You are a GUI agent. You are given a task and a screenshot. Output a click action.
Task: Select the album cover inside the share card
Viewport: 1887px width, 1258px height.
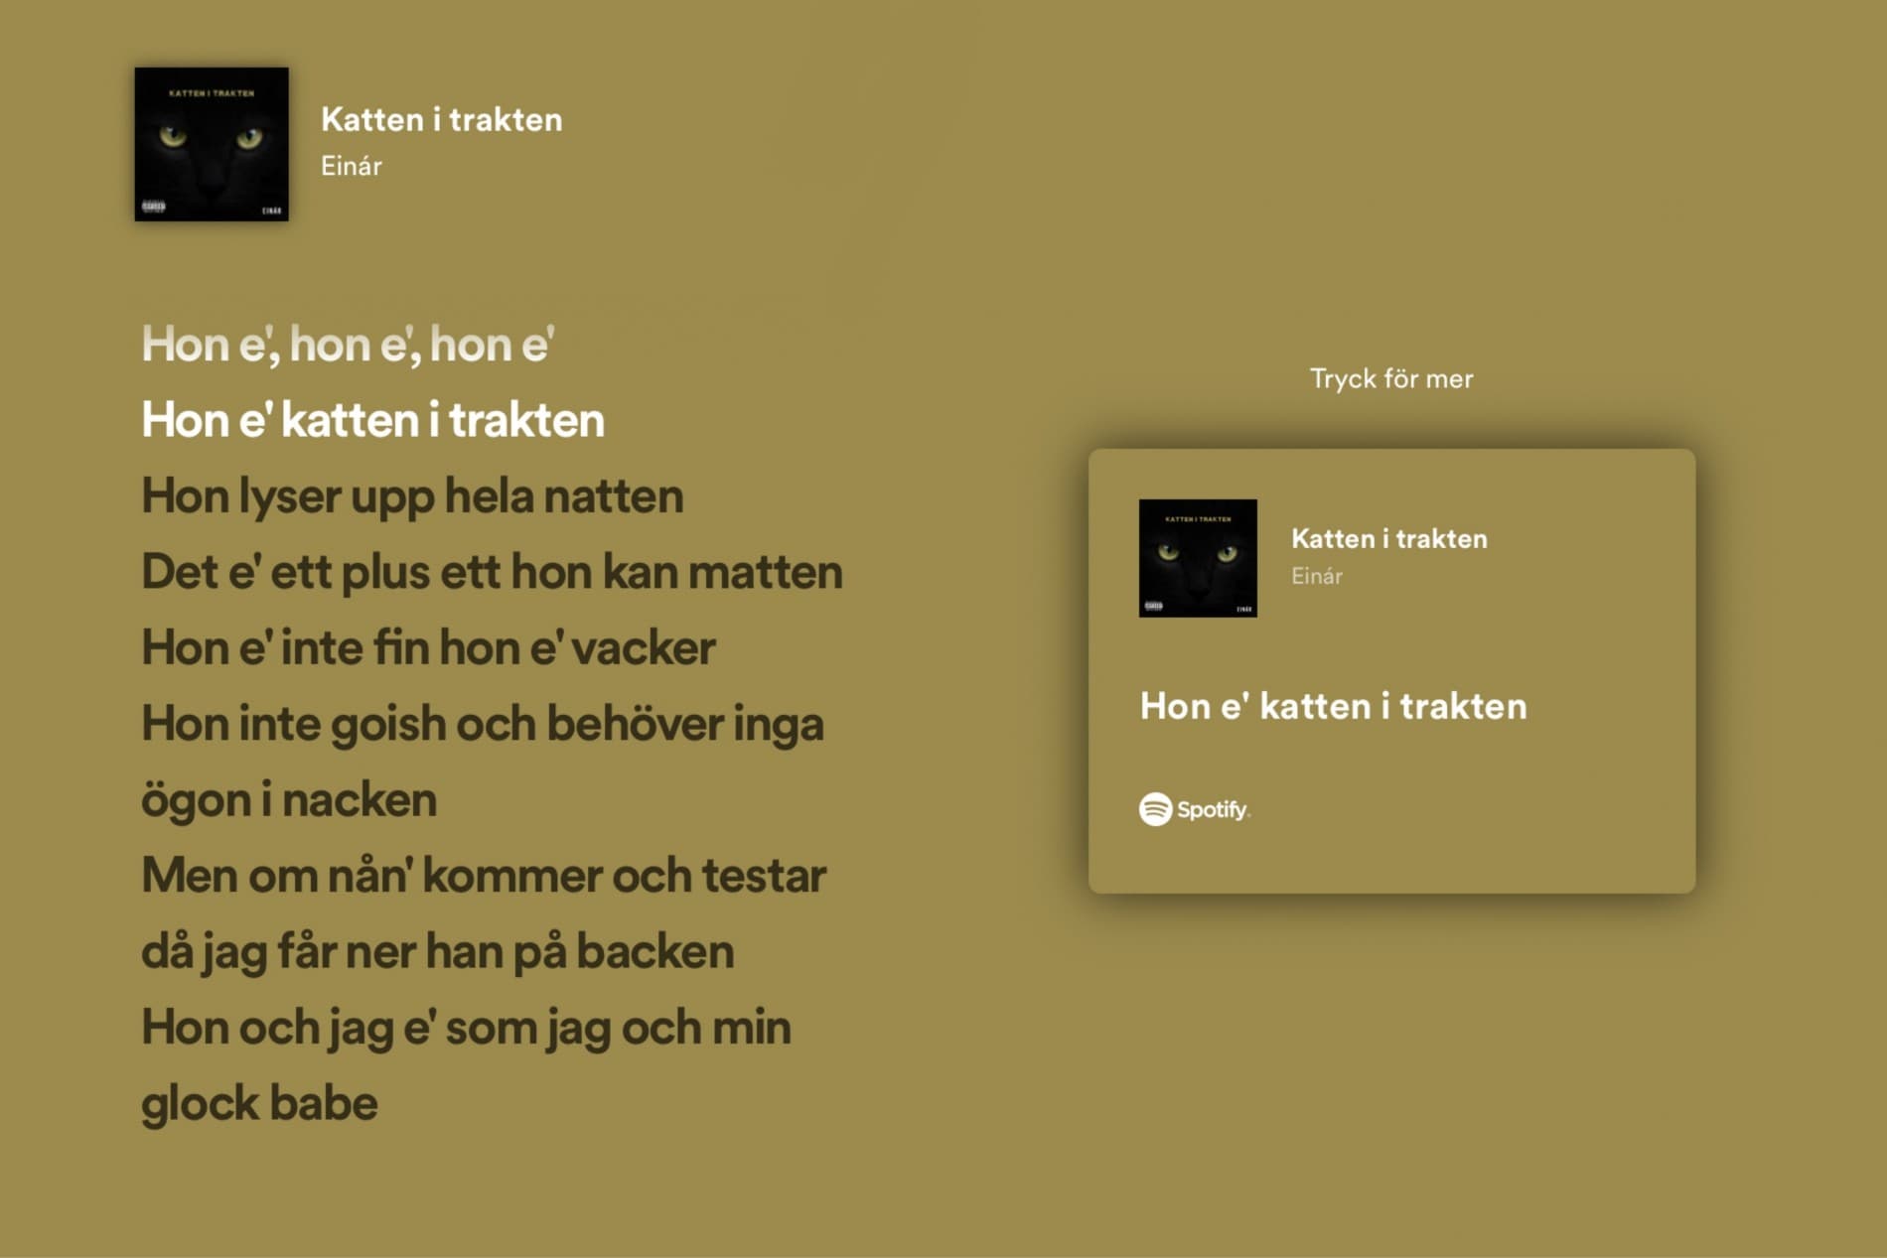tap(1198, 558)
